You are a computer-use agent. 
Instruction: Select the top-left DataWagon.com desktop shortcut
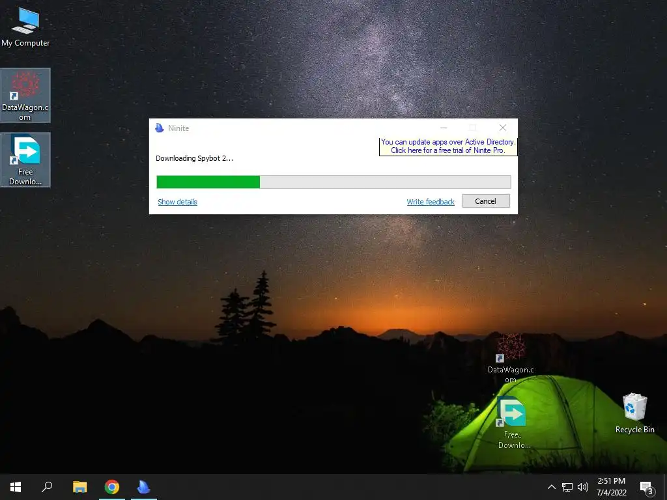25,95
